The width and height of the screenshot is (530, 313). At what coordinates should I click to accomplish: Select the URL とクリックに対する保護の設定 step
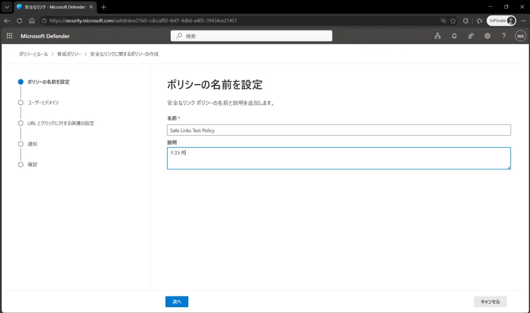tap(61, 123)
